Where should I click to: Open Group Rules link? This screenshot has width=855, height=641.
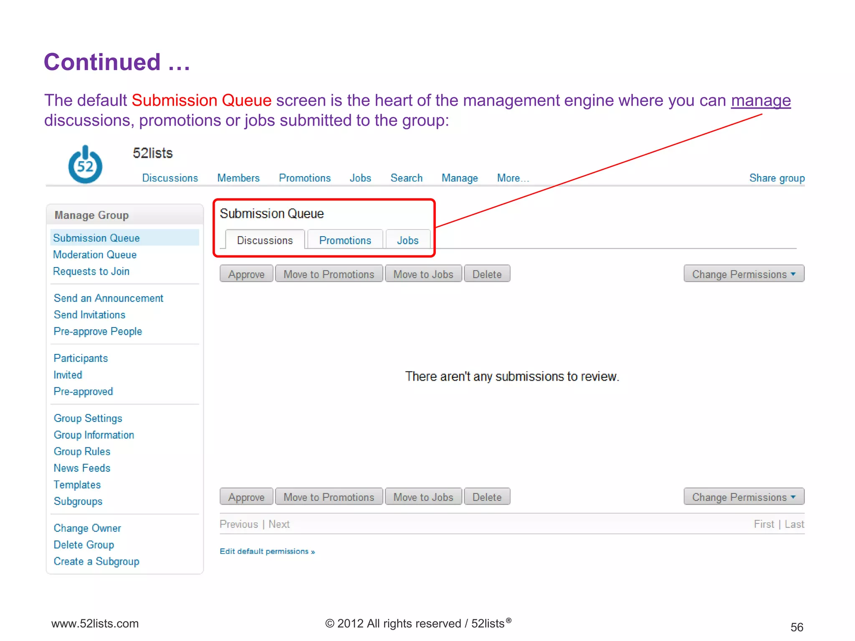click(82, 452)
